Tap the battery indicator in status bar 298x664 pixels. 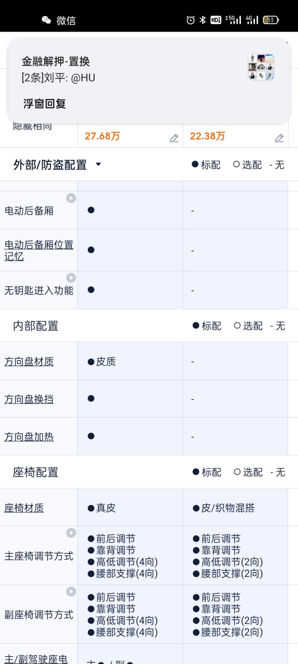271,20
